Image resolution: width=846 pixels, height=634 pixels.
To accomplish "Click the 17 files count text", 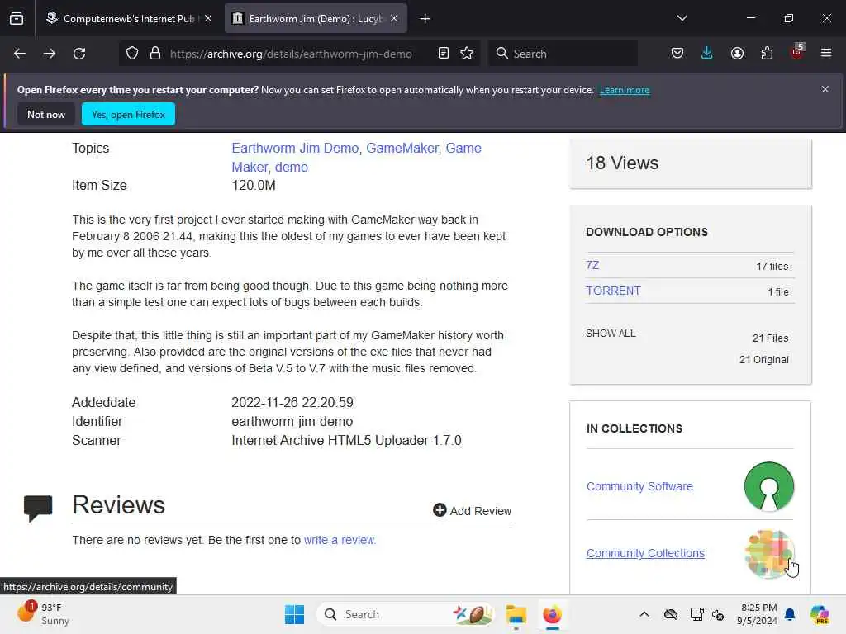I will tap(772, 267).
